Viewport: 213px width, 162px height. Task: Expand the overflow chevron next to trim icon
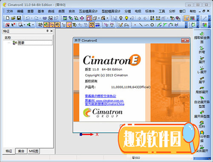pos(186,25)
